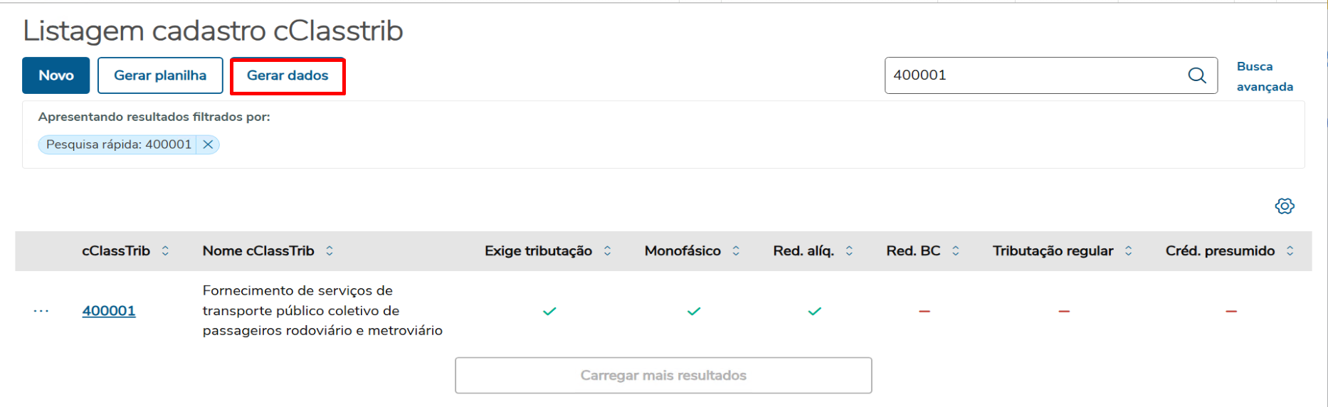
Task: Sort by Créd. presumido column arrows
Action: (x=1290, y=251)
